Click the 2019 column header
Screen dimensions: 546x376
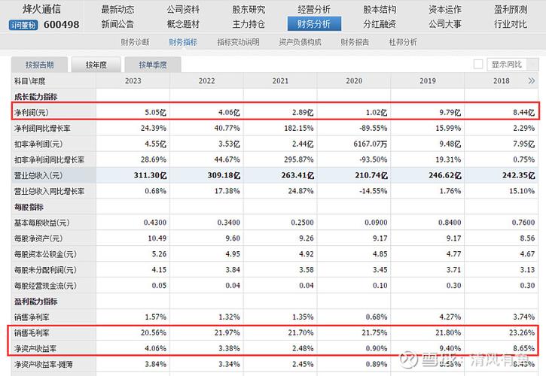tap(428, 81)
